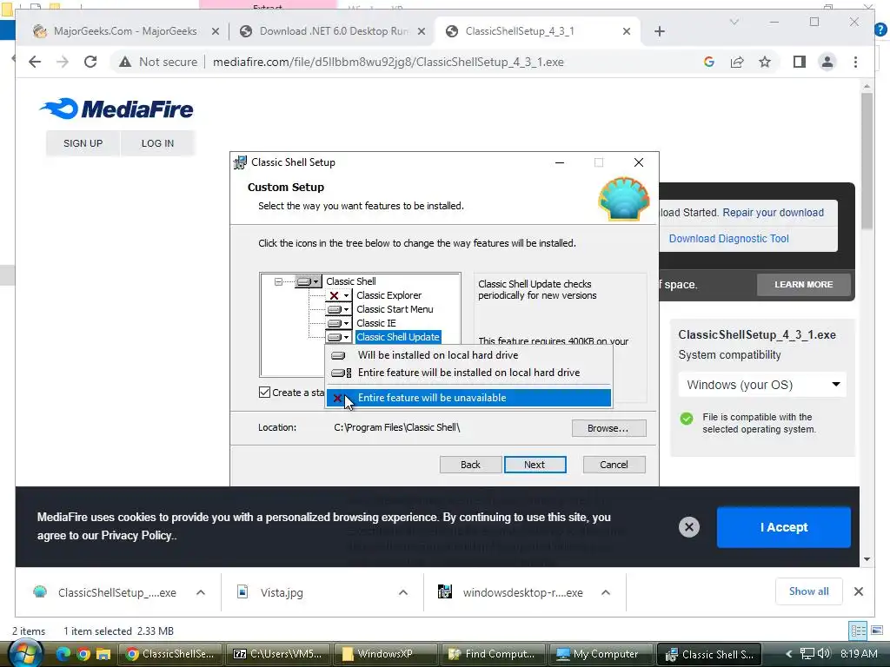Open Edge from the taskbar
Image resolution: width=890 pixels, height=667 pixels.
coord(63,654)
